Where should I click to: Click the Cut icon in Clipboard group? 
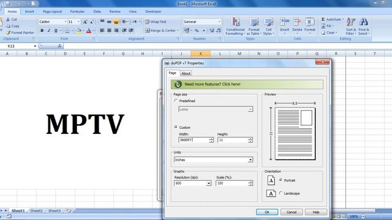click(x=8, y=19)
